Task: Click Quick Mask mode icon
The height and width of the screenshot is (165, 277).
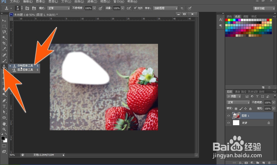Action: coord(4,146)
